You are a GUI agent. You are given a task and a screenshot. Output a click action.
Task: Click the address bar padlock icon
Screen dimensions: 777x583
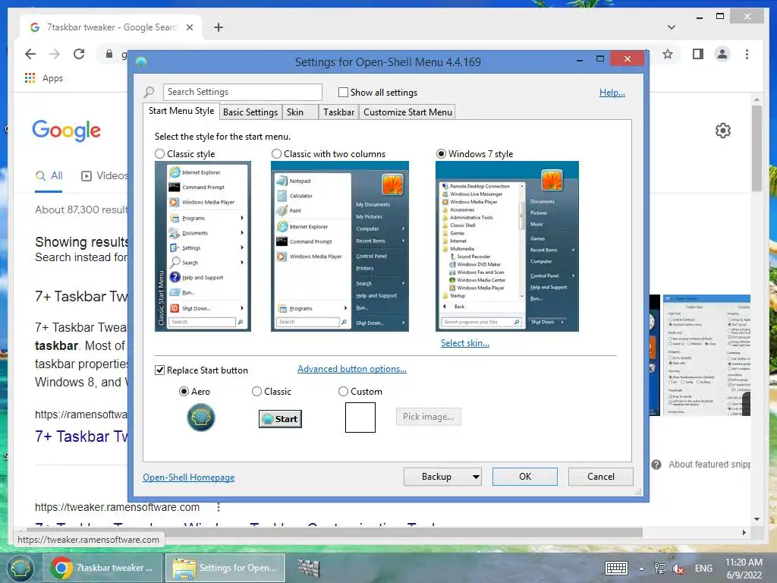click(x=109, y=54)
